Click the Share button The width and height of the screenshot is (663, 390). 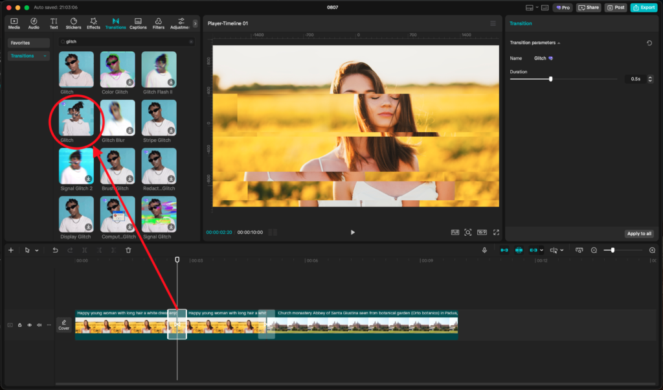click(x=589, y=7)
